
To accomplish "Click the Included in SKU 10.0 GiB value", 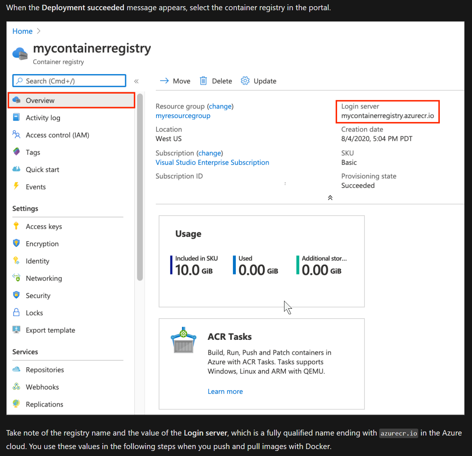I will 194,270.
